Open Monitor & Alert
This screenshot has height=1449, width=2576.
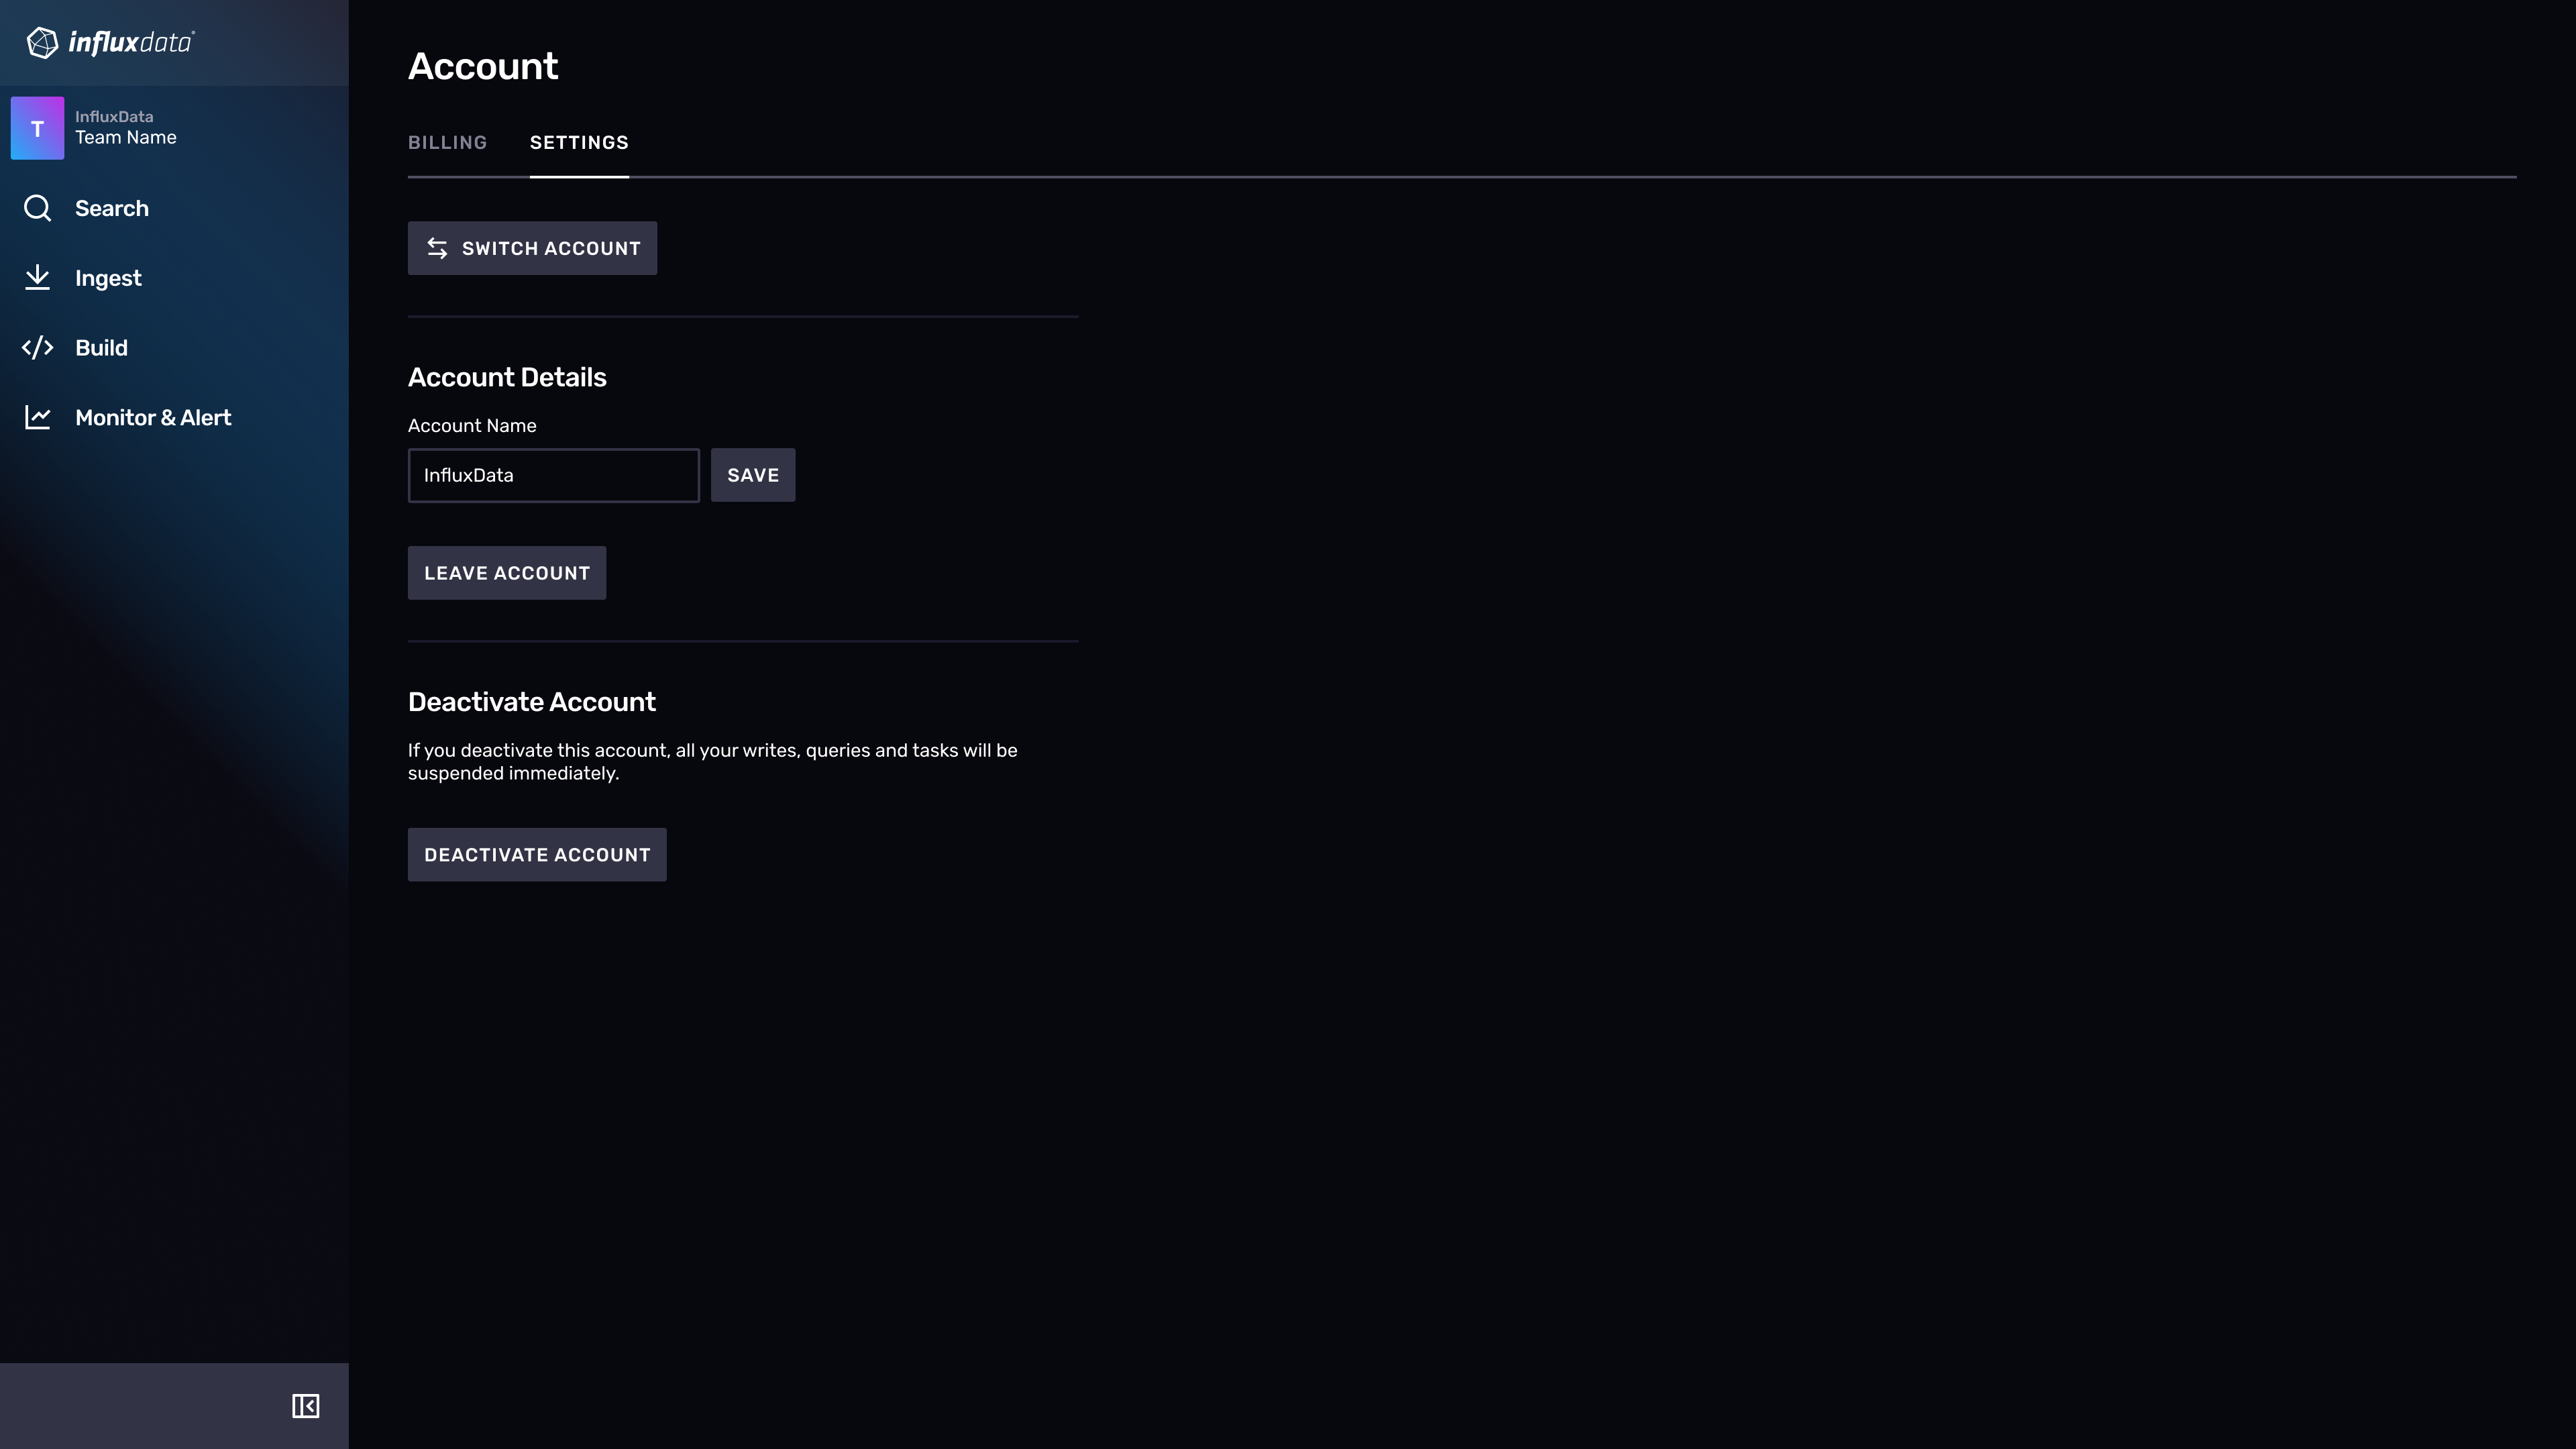coord(153,417)
